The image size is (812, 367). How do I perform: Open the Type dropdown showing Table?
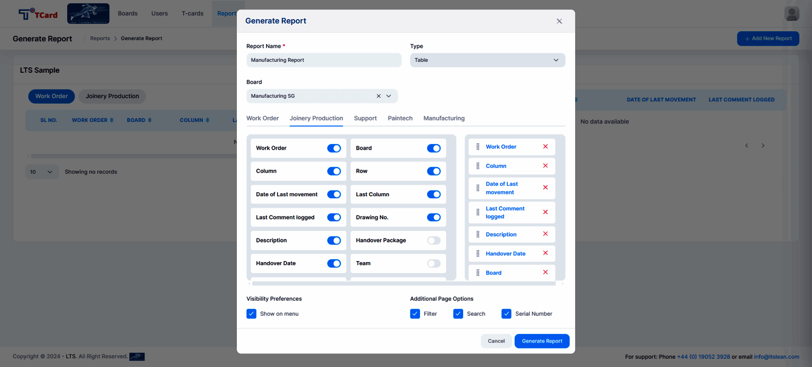(487, 60)
